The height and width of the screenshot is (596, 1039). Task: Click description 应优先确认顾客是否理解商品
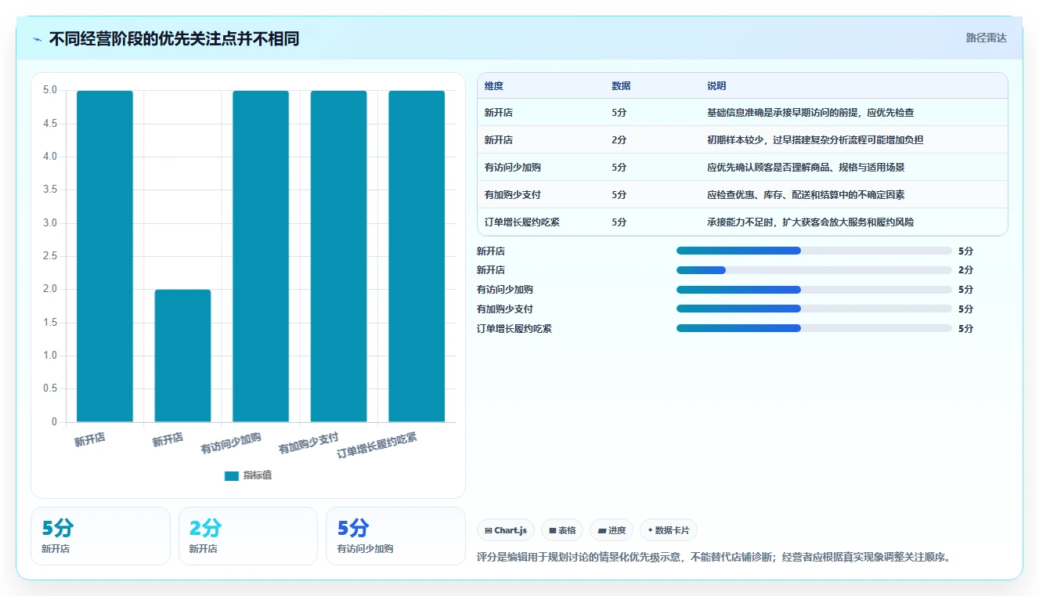806,168
